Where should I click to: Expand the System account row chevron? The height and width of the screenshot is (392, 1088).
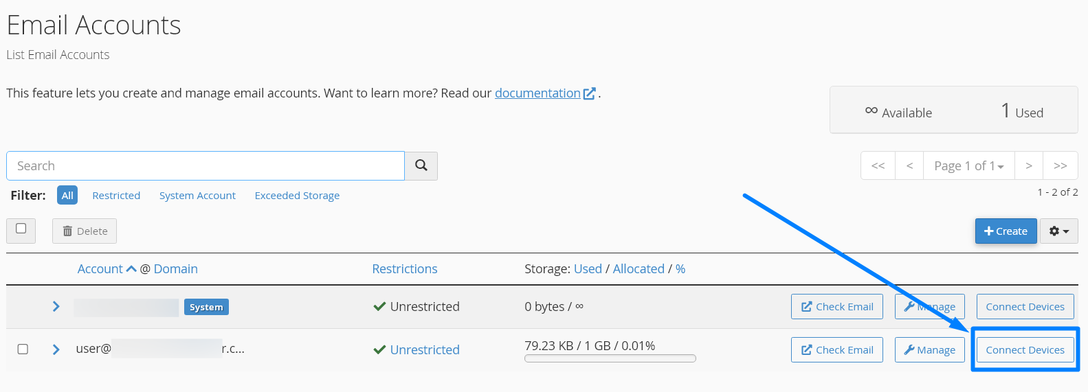pos(56,306)
